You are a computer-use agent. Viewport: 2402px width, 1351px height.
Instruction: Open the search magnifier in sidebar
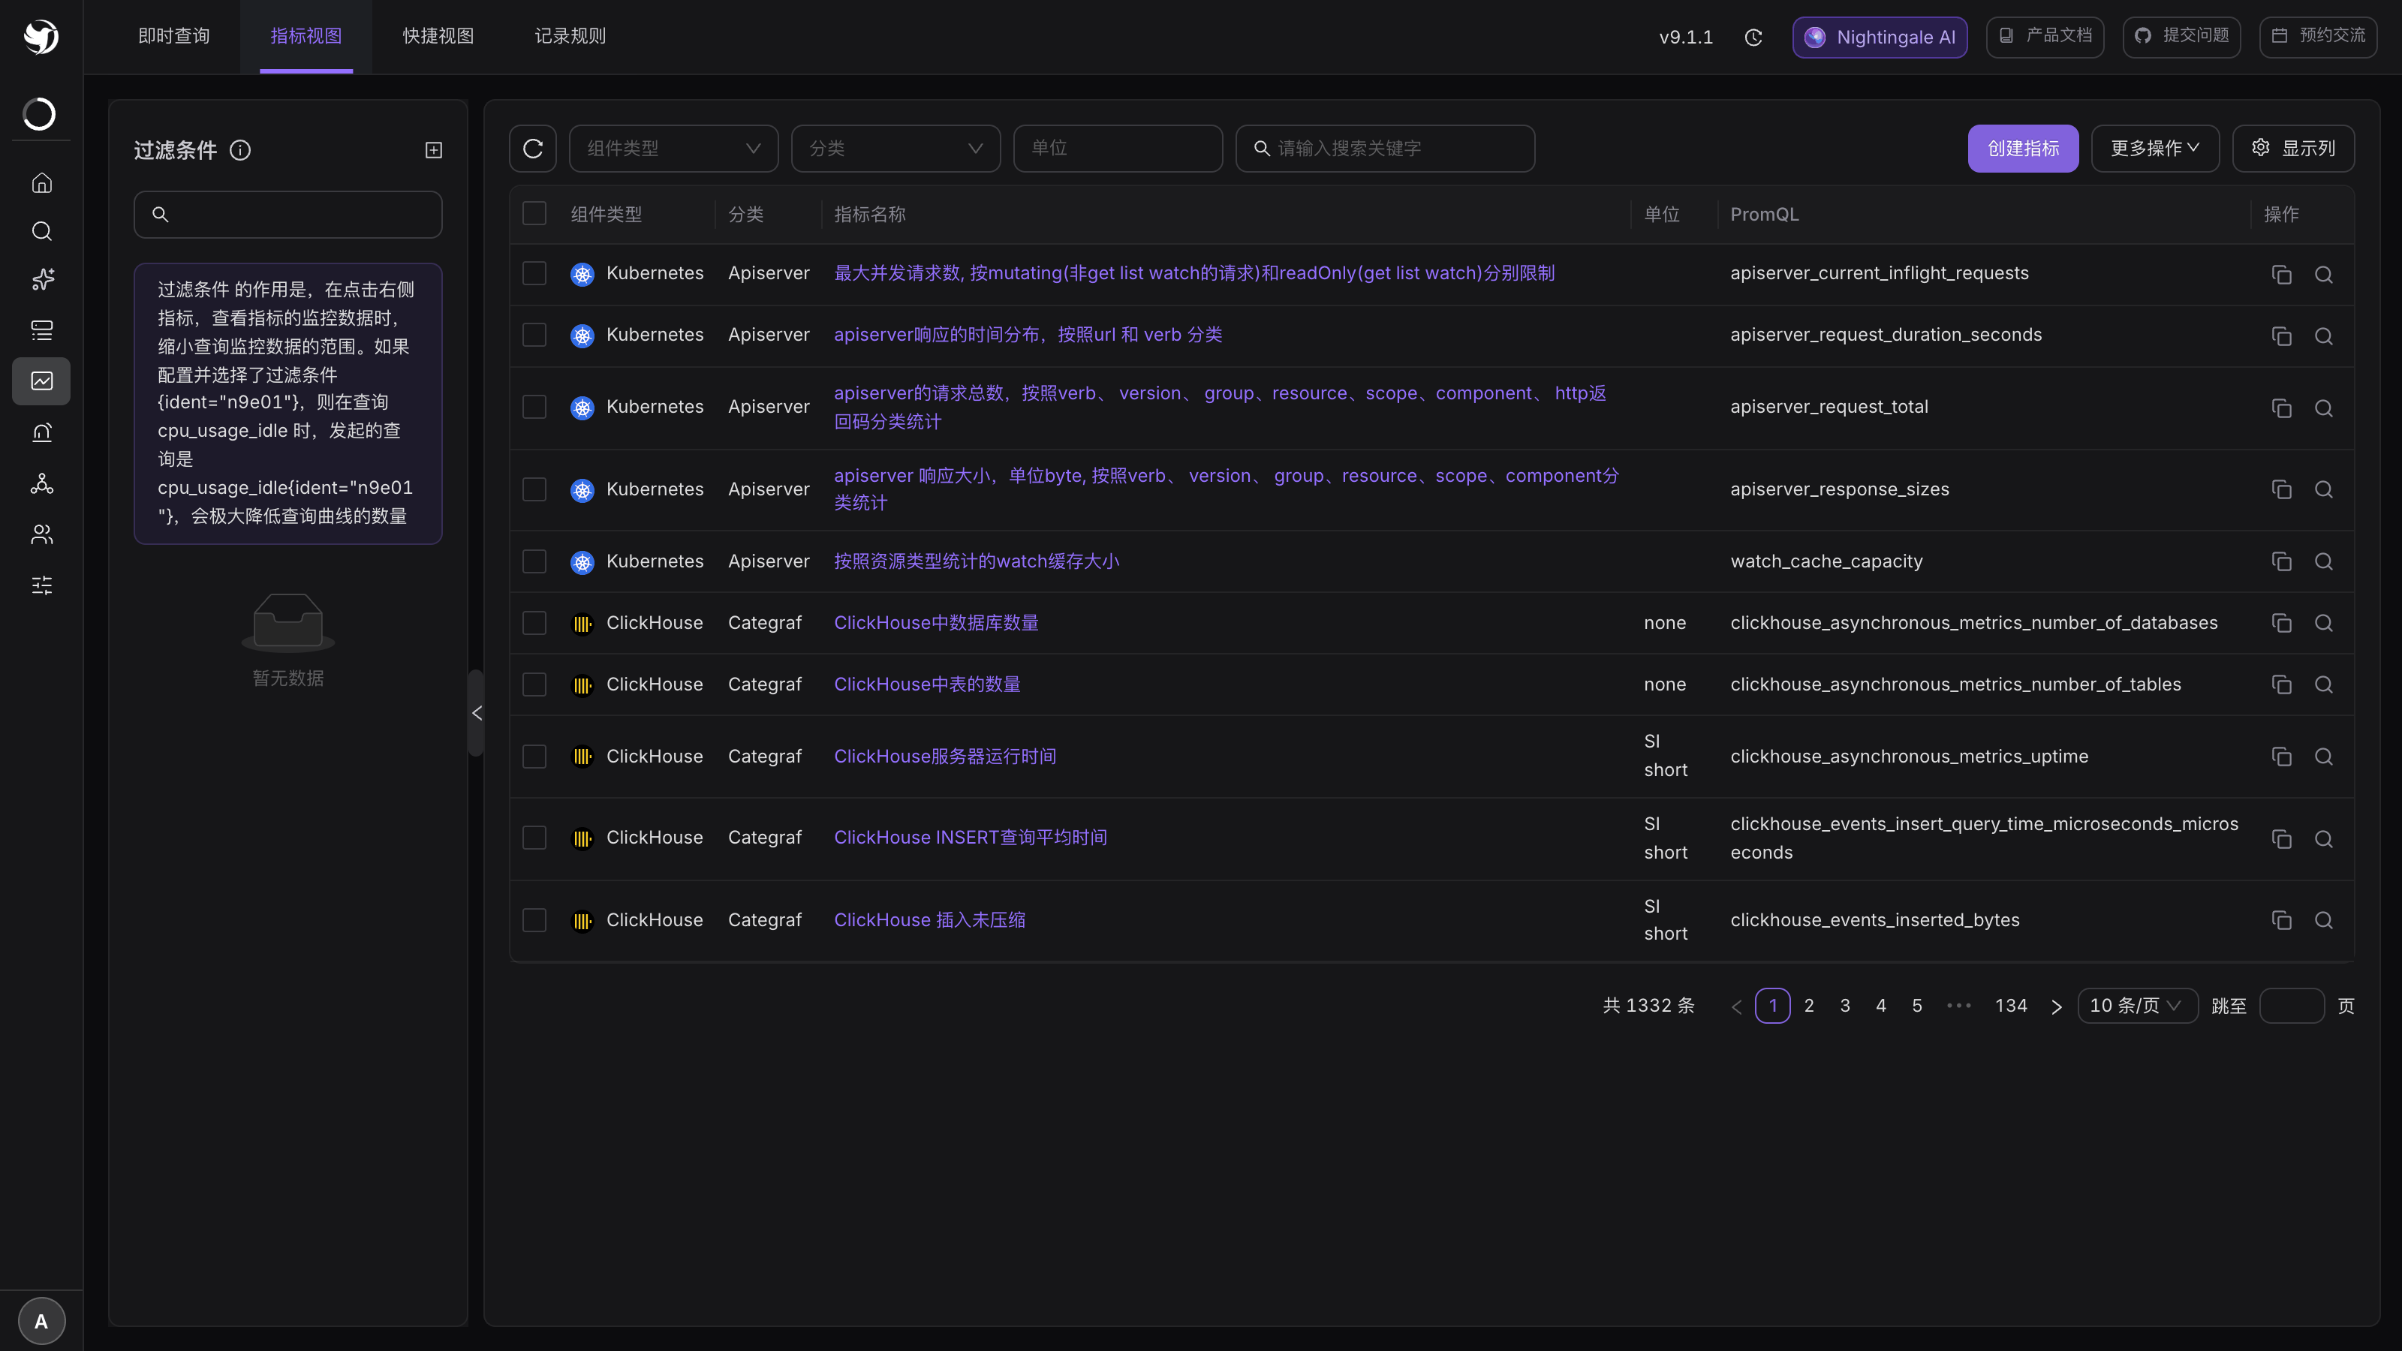(x=42, y=231)
